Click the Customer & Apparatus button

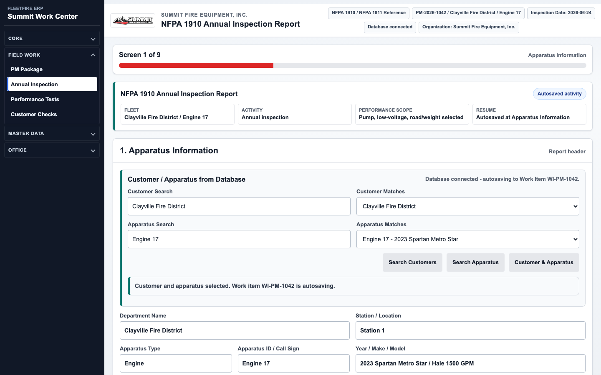click(x=544, y=262)
